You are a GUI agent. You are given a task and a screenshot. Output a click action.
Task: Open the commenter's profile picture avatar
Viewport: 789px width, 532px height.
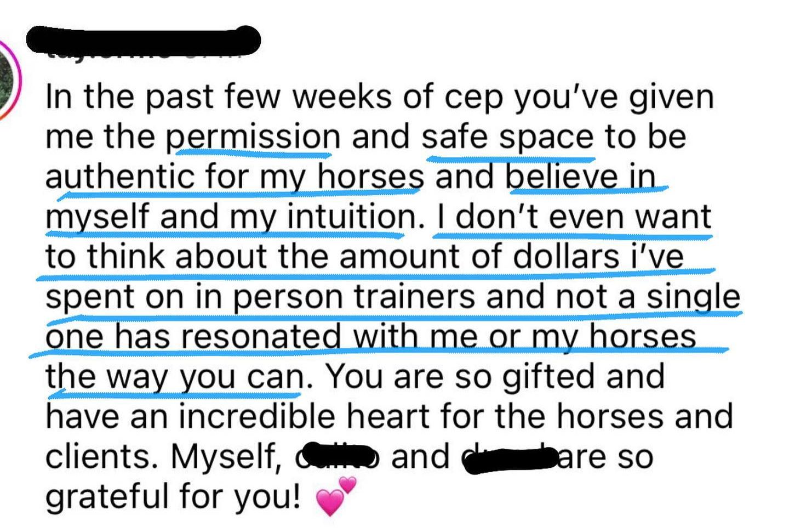[8, 80]
